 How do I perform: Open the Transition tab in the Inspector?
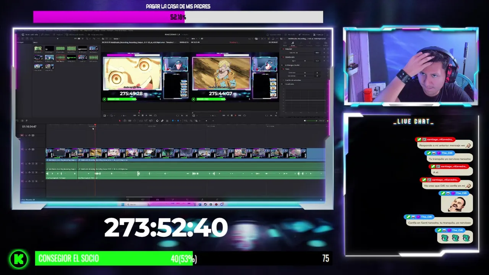[x=309, y=44]
